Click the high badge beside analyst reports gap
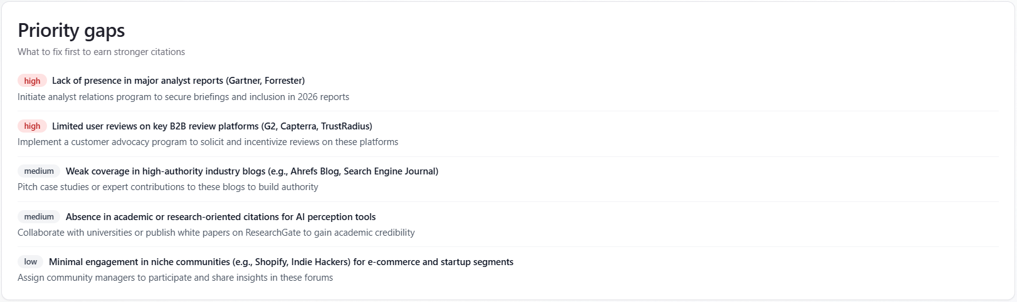This screenshot has width=1017, height=302. point(32,81)
